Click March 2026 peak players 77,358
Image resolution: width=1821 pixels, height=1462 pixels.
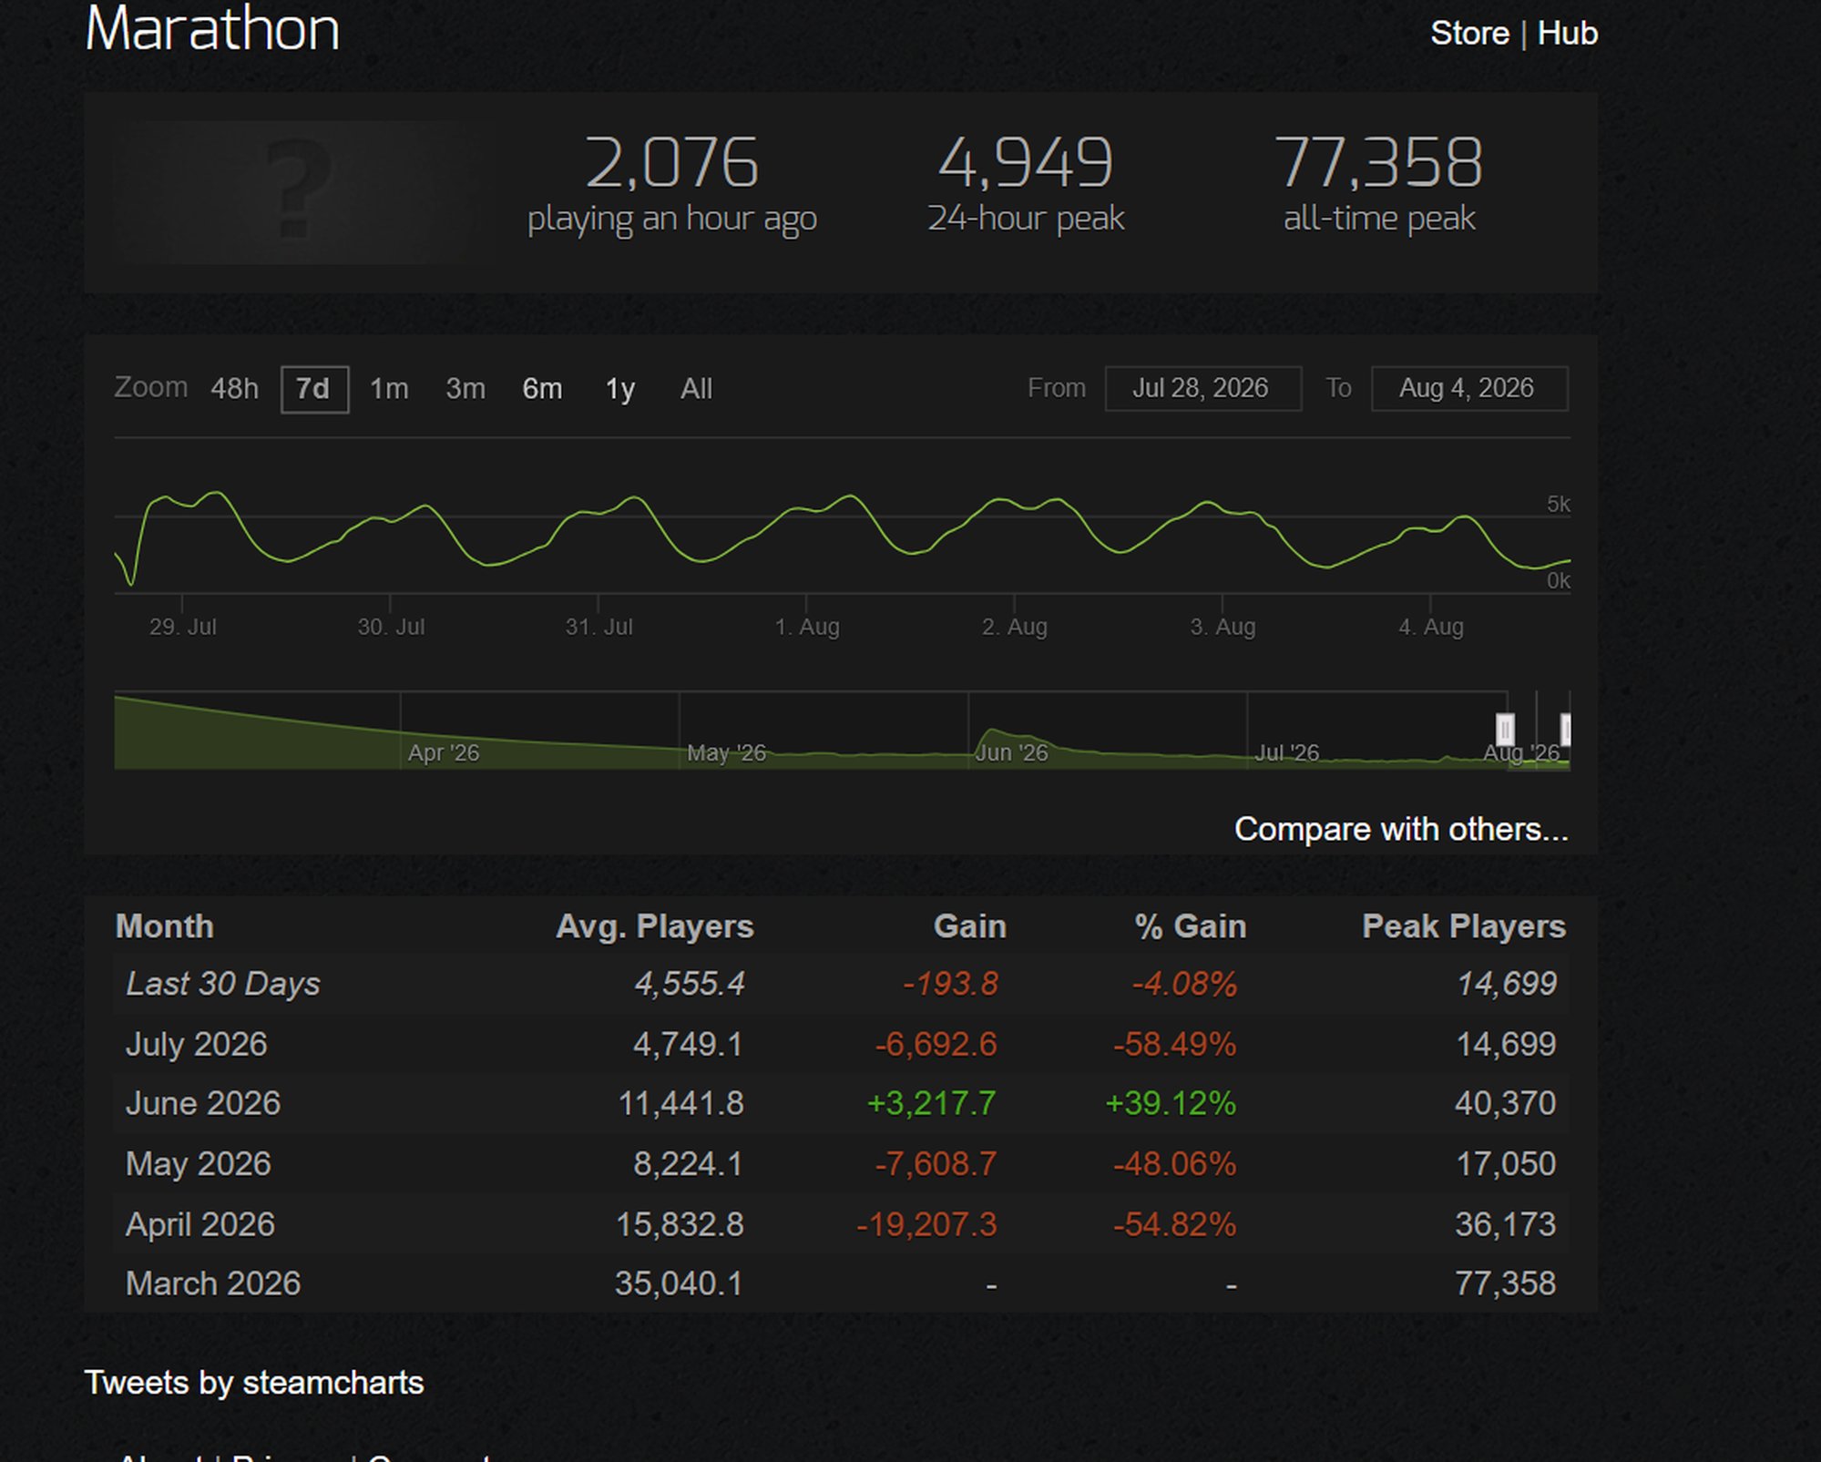1505,1283
